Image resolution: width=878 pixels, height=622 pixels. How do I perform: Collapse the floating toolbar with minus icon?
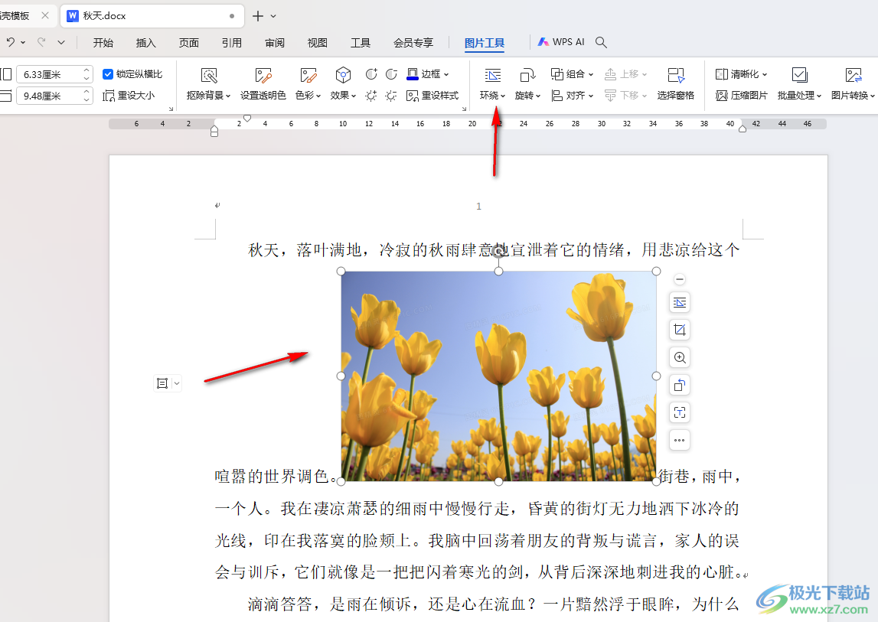tap(680, 279)
